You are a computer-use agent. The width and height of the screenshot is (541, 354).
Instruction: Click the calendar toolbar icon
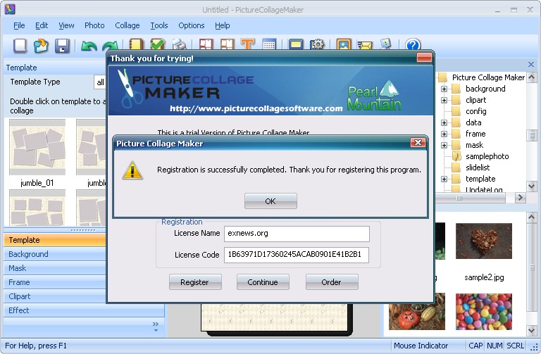[x=269, y=45]
